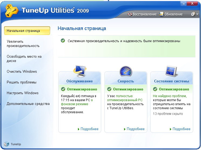Click the Скорость card heading
The width and height of the screenshot is (201, 150).
pos(126,81)
